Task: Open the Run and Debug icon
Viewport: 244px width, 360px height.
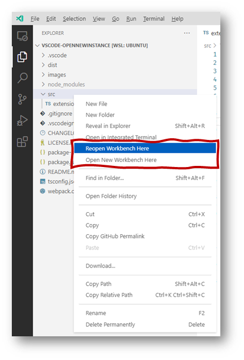Action: [x=22, y=121]
